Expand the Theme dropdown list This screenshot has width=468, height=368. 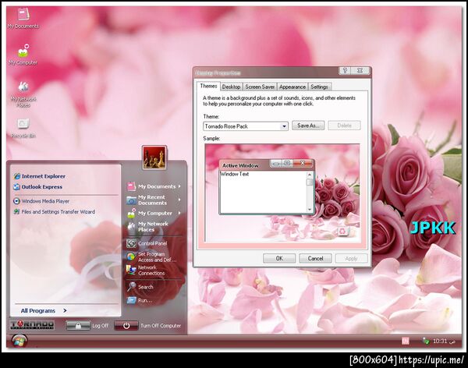tap(284, 126)
